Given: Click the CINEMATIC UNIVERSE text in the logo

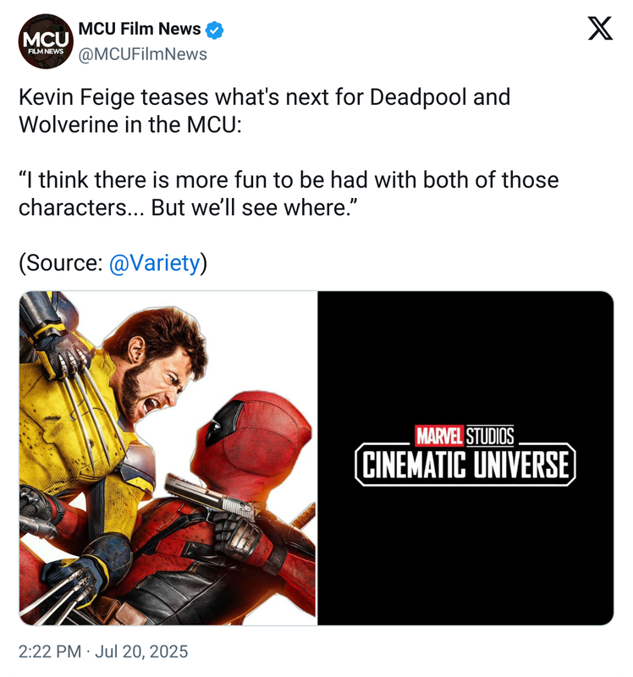Looking at the screenshot, I should click(465, 465).
